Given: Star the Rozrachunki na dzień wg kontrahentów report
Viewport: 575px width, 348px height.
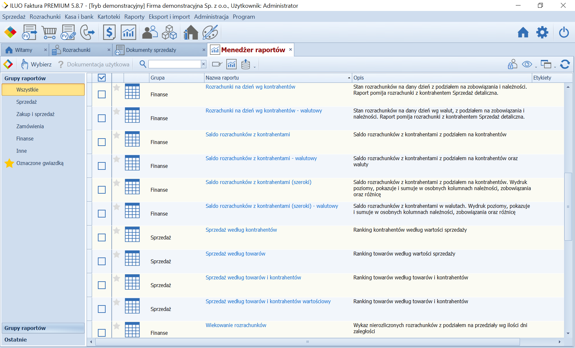Looking at the screenshot, I should click(x=117, y=87).
